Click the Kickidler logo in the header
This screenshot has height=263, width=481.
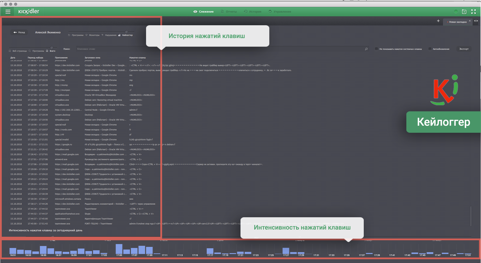tap(29, 11)
